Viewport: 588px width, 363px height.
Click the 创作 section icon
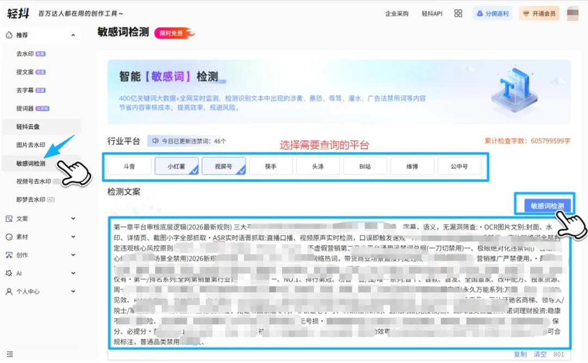coord(9,255)
